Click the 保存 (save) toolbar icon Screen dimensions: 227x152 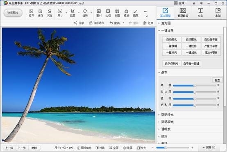tap(41, 13)
